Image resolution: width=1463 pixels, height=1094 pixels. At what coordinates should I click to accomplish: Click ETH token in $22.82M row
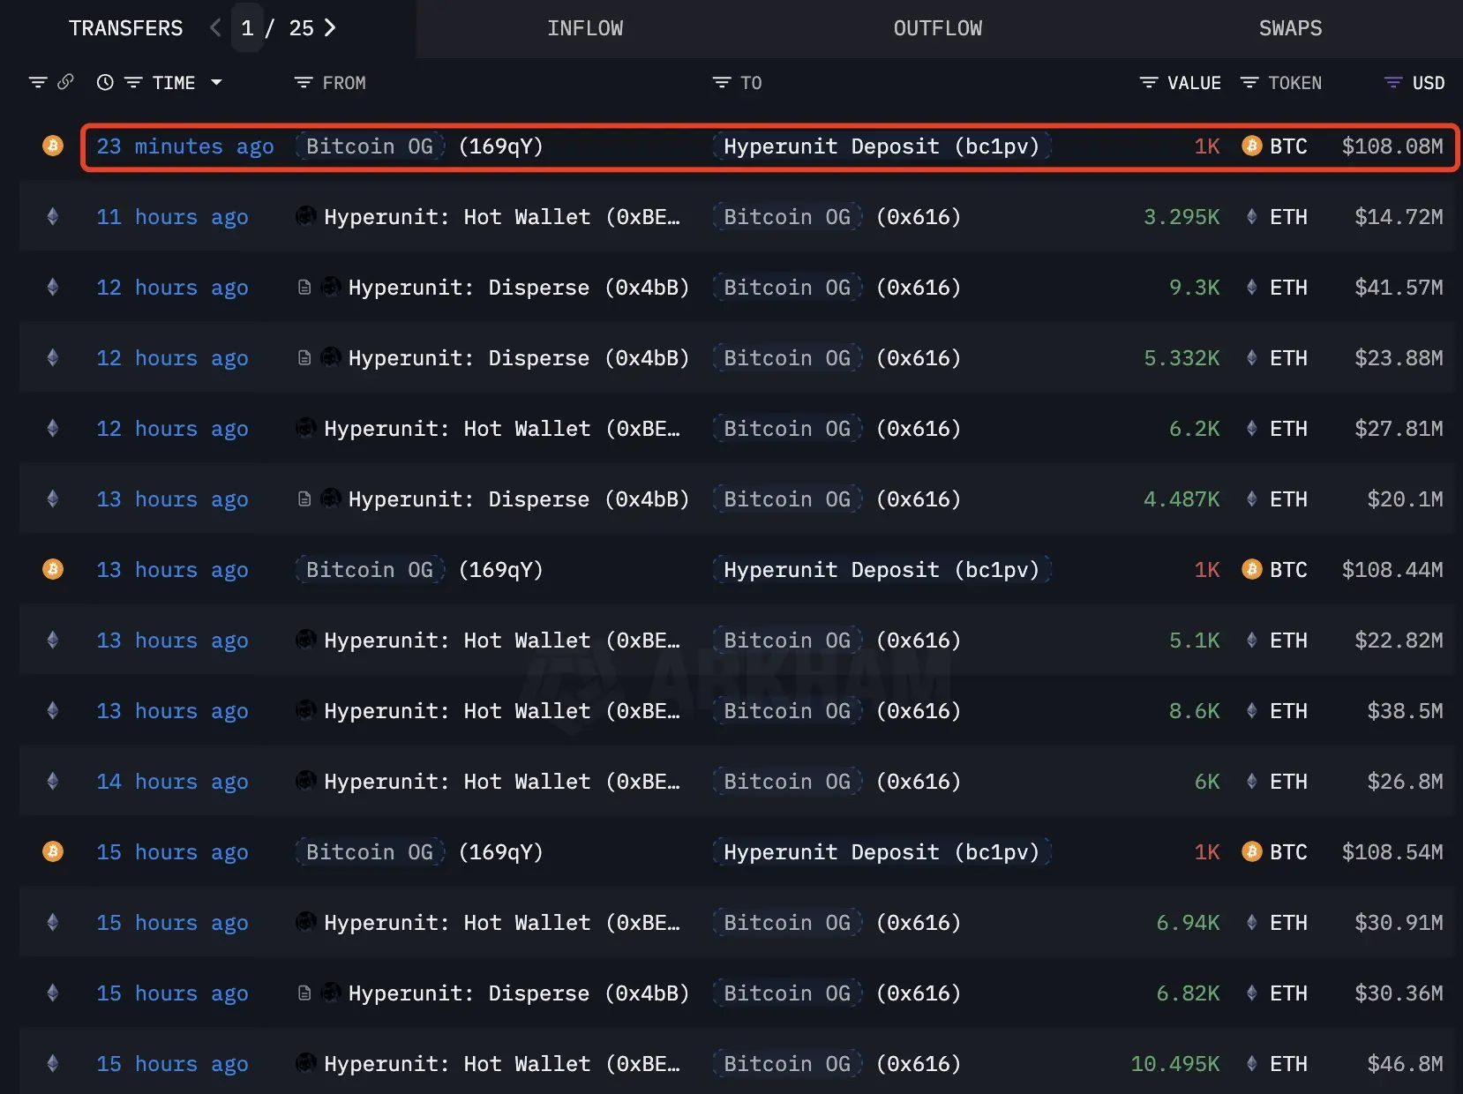(x=1276, y=641)
